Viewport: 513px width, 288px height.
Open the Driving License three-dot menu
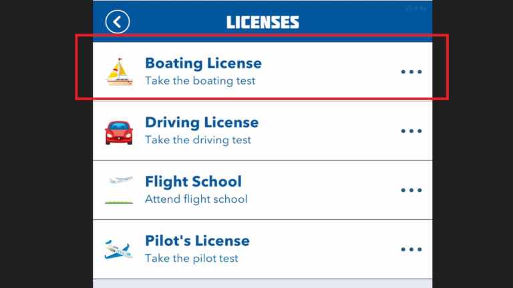point(411,131)
